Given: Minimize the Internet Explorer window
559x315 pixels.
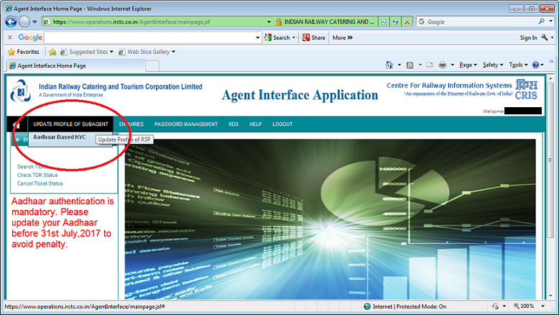Looking at the screenshot, I should (x=516, y=9).
